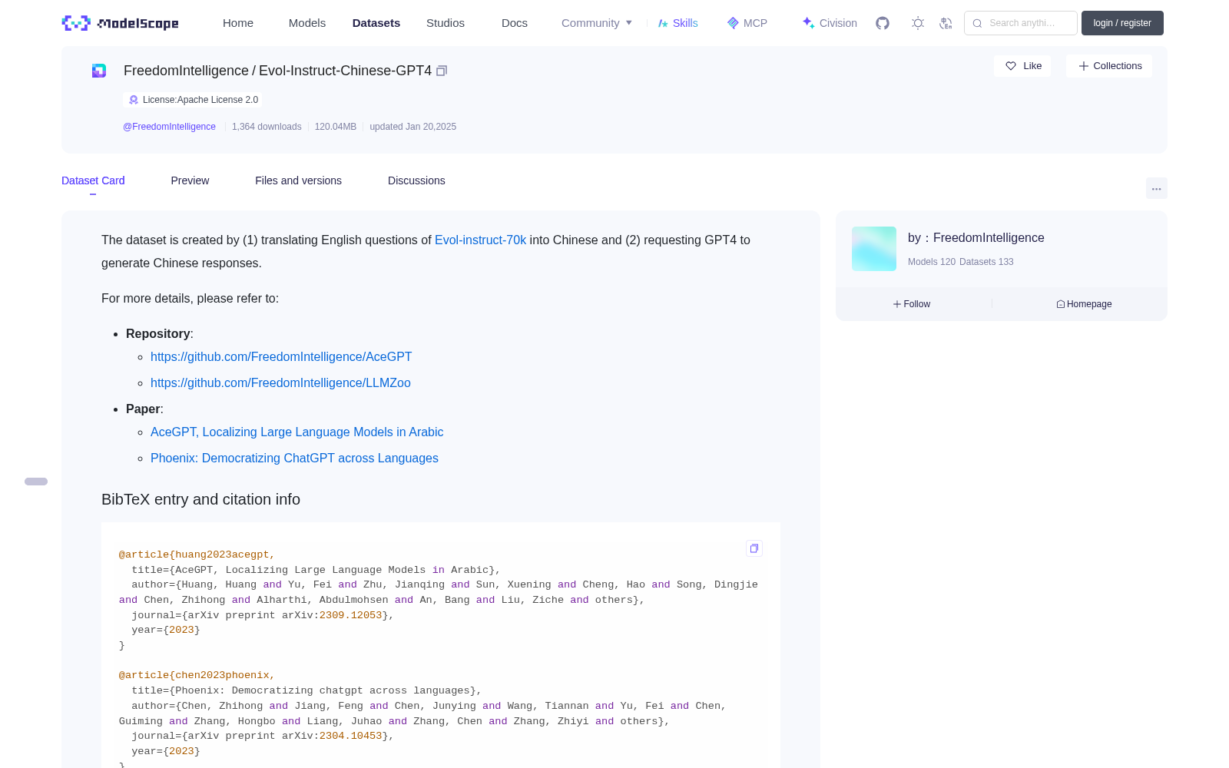Viewport: 1229px width, 768px height.
Task: Copy the dataset name via the copy icon
Action: coord(442,71)
